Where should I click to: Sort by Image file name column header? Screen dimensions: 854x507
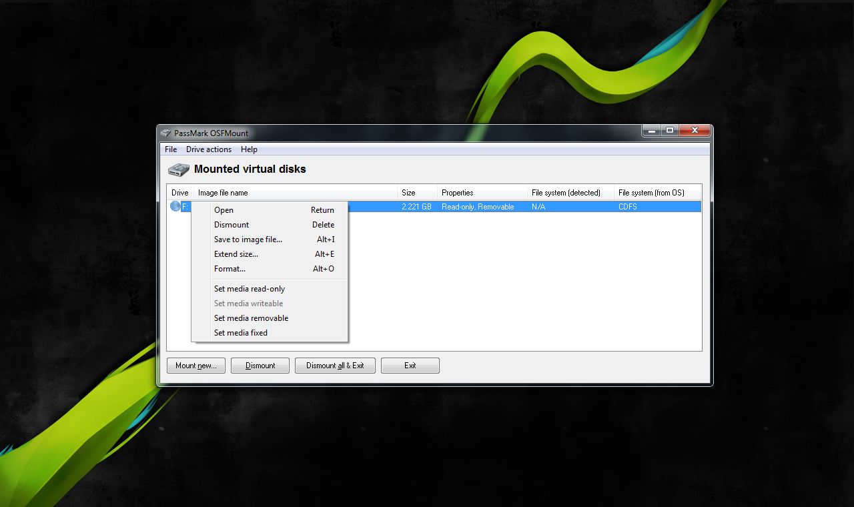coord(296,193)
